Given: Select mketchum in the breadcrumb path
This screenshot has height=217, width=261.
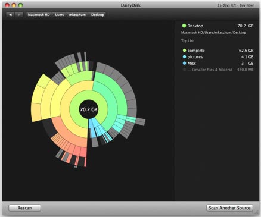Looking at the screenshot, I should point(77,15).
